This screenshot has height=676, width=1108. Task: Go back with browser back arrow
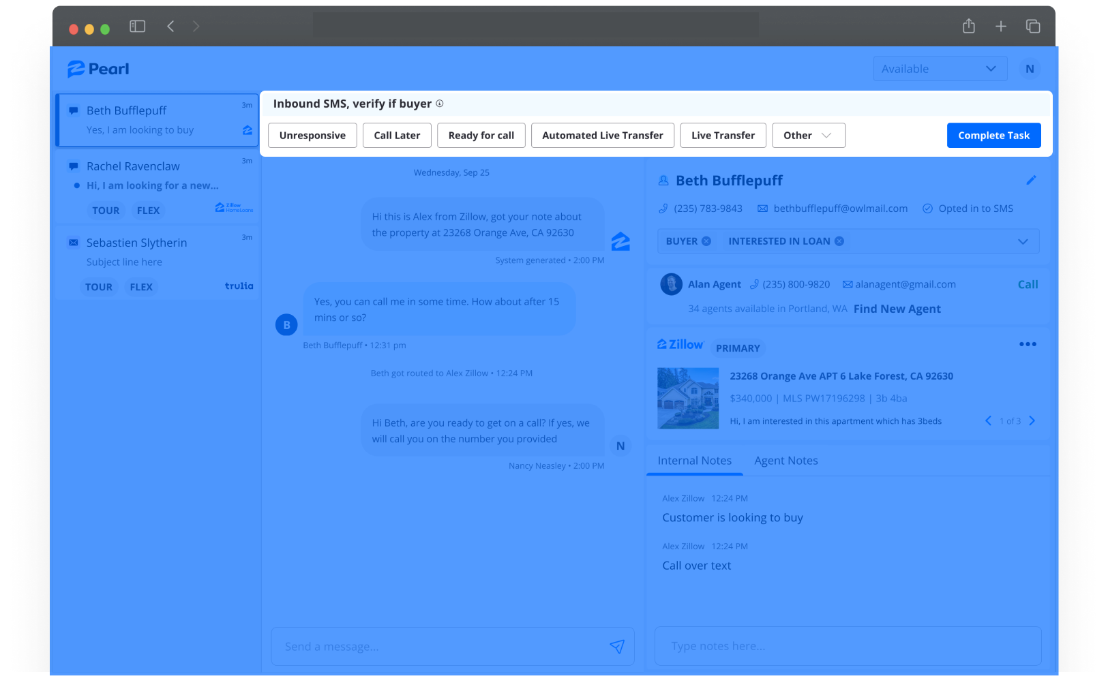[170, 26]
